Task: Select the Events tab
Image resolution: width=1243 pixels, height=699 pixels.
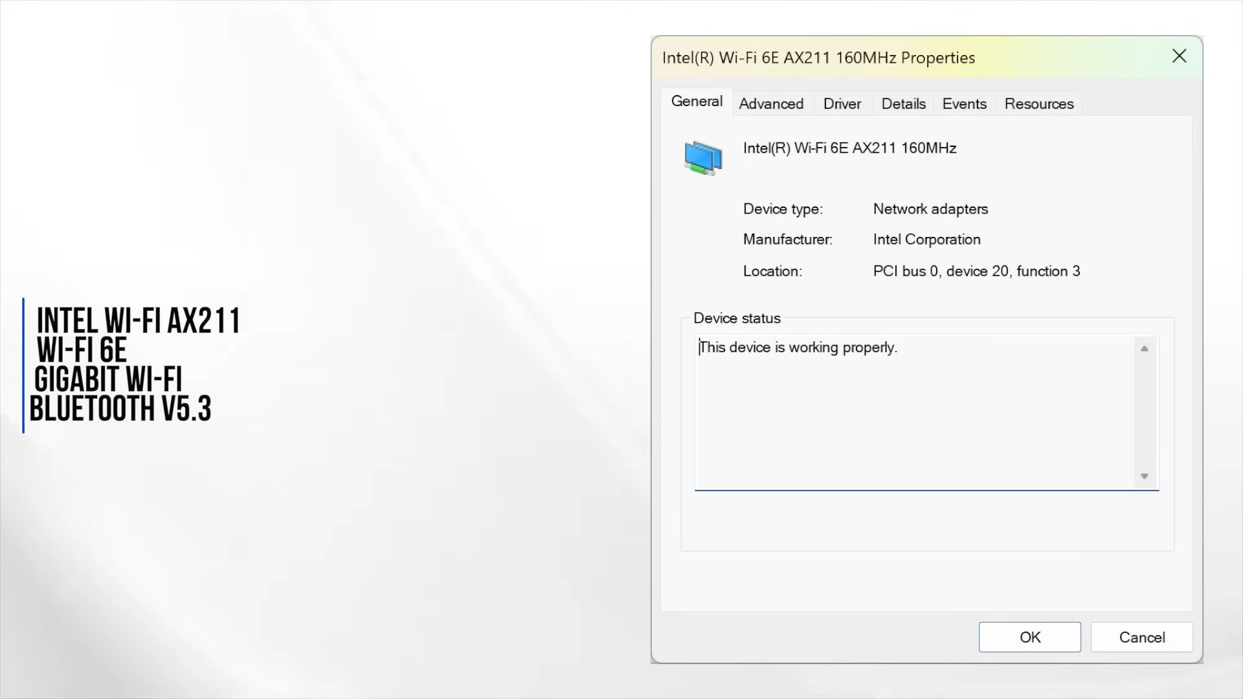Action: pos(964,104)
